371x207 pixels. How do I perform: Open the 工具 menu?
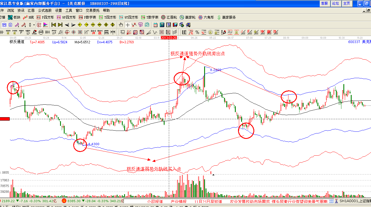coord(69,11)
